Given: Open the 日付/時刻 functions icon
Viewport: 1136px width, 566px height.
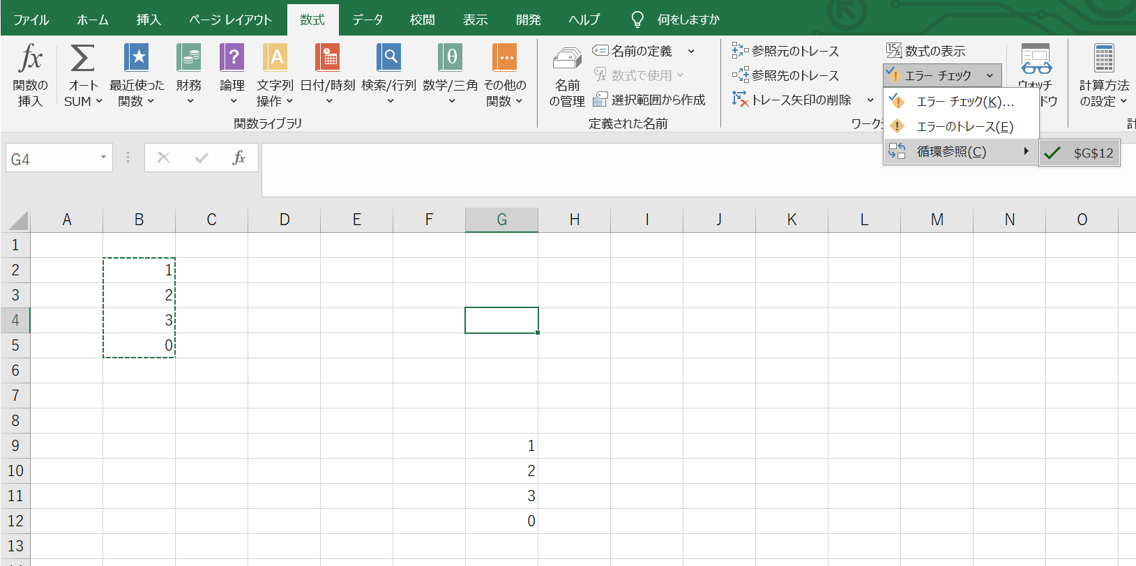Looking at the screenshot, I should click(327, 59).
